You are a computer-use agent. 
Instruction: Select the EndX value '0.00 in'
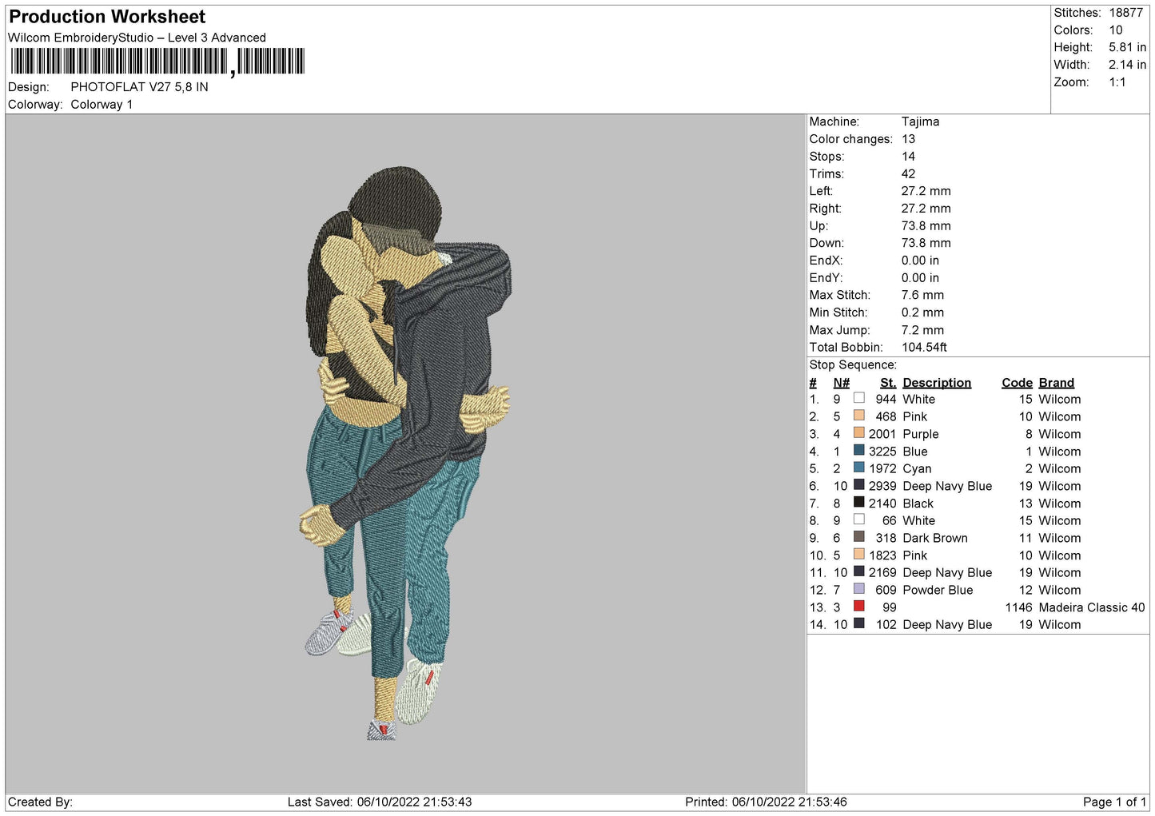click(920, 261)
